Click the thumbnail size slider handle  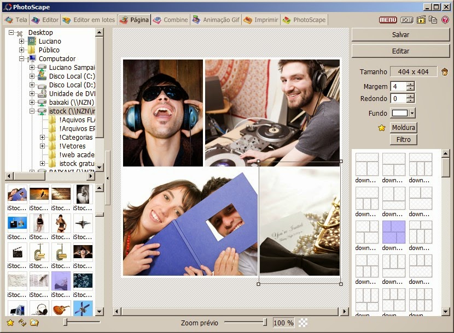tap(66, 322)
